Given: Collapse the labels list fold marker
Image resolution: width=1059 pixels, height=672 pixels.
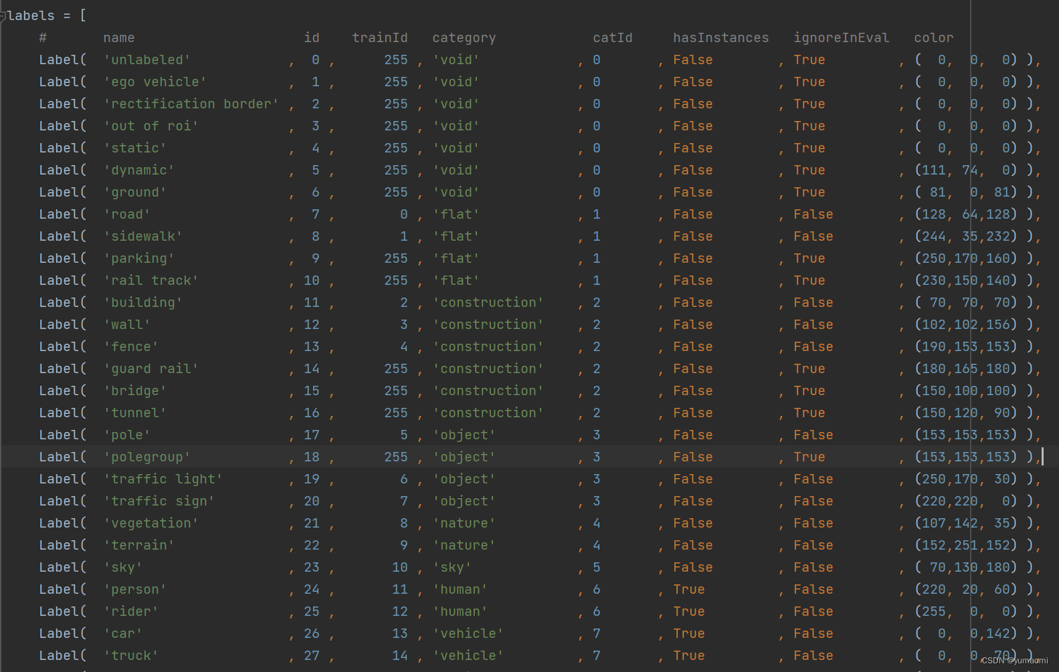Looking at the screenshot, I should (x=3, y=16).
